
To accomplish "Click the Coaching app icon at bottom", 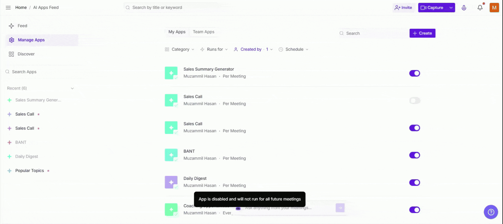I will (x=171, y=210).
